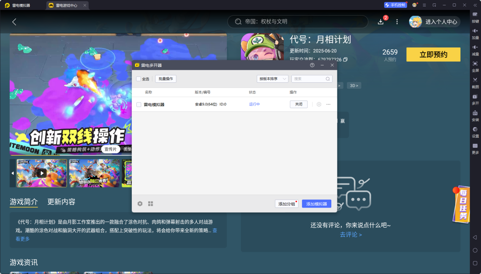Select the second screenshot thumbnail
The width and height of the screenshot is (481, 274).
click(x=94, y=173)
